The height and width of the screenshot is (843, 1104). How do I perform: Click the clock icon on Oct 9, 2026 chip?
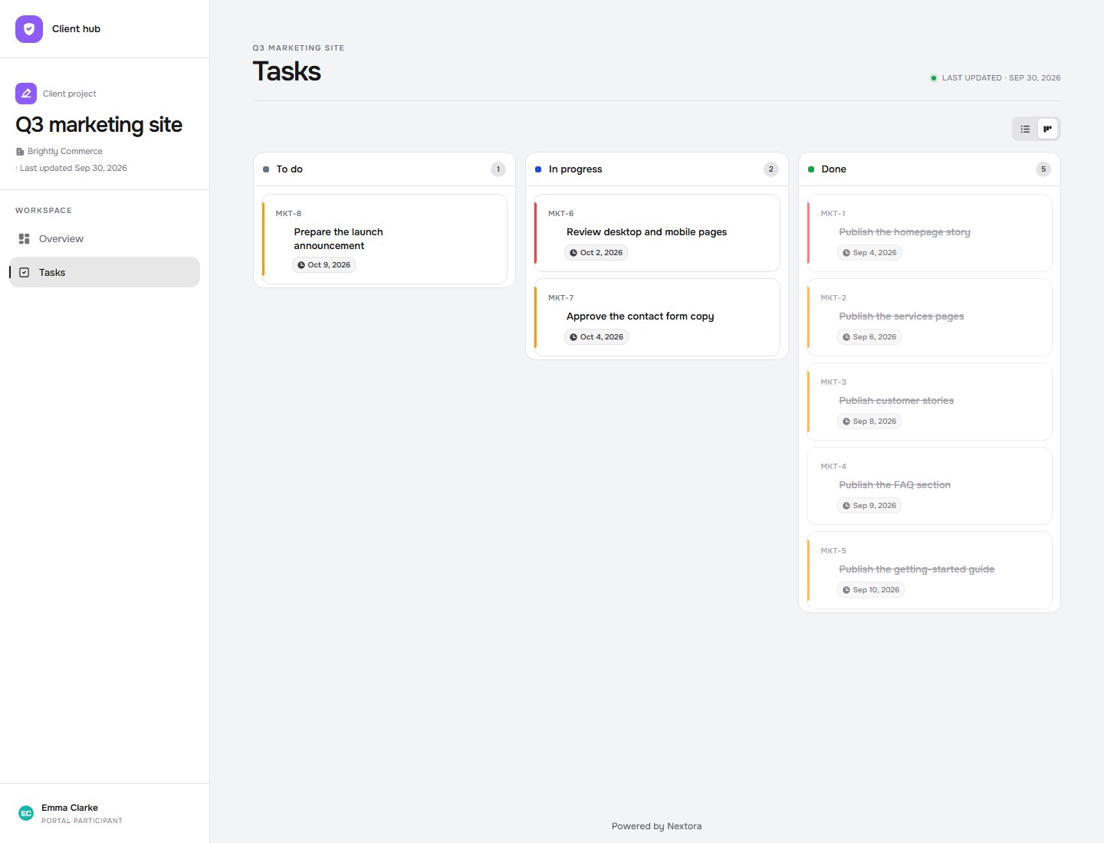tap(301, 265)
